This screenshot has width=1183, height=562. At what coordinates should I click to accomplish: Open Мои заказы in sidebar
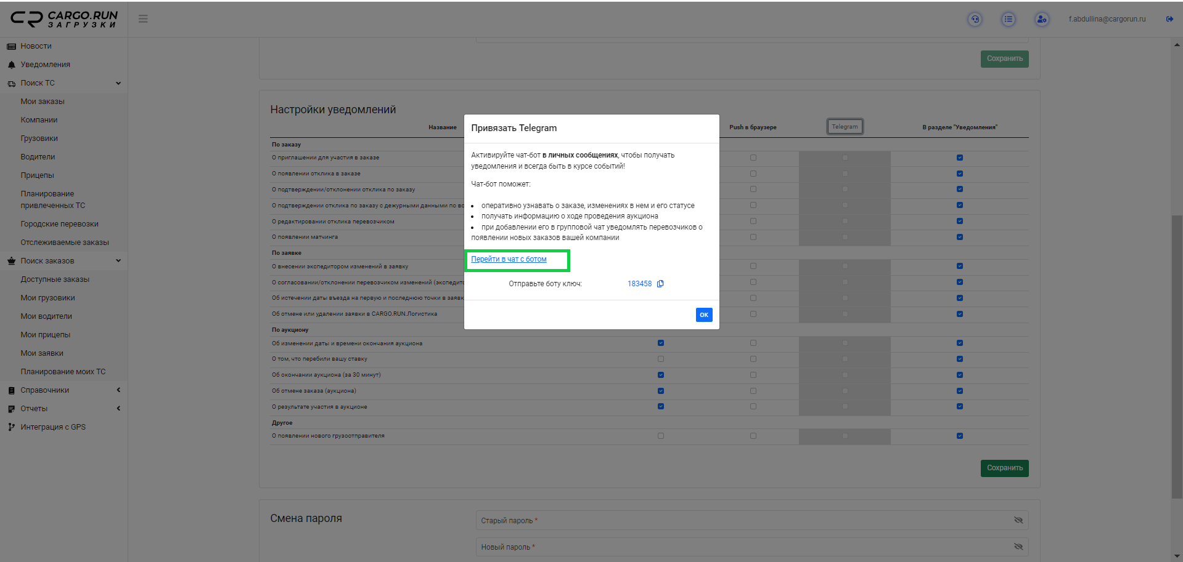tap(43, 102)
